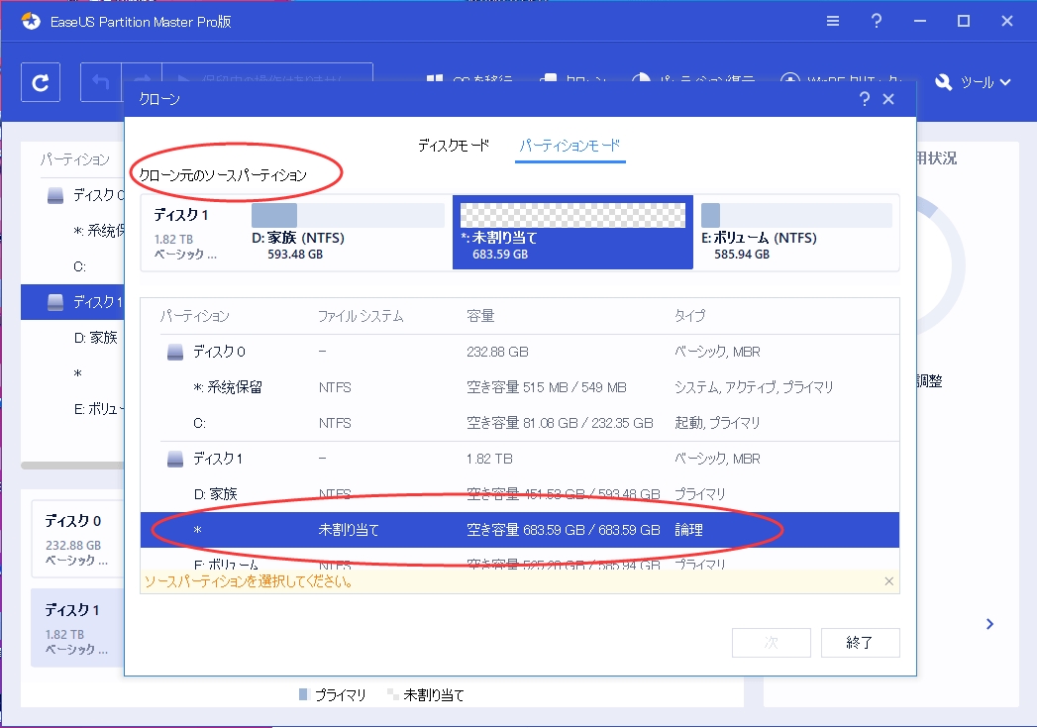The height and width of the screenshot is (728, 1037).
Task: Click the wrench tool icon
Action: (943, 82)
